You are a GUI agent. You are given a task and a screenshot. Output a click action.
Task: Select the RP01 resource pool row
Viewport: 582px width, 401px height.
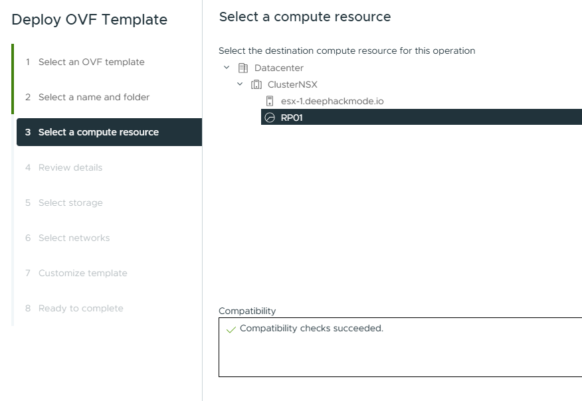click(421, 118)
